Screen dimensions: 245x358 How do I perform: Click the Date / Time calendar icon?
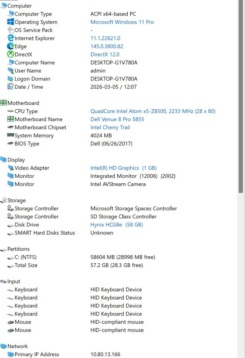tap(10, 87)
